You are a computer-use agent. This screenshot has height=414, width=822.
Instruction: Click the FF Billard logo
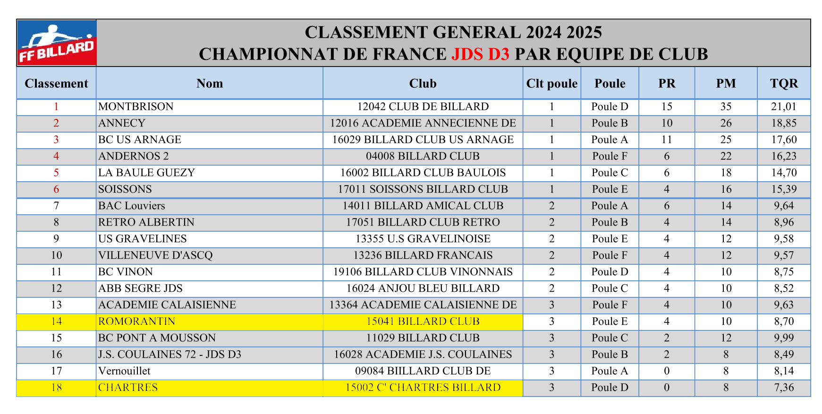tap(57, 43)
